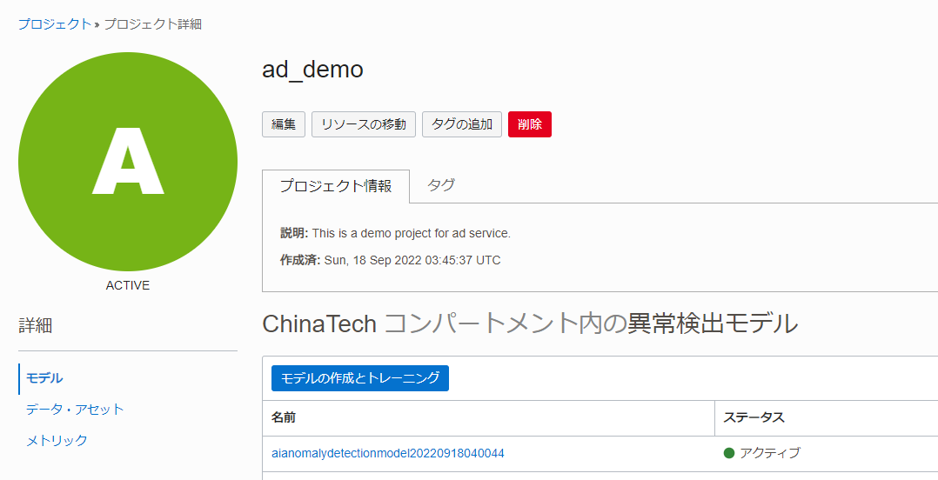
Task: Click the ad_demo project title
Action: [x=312, y=70]
